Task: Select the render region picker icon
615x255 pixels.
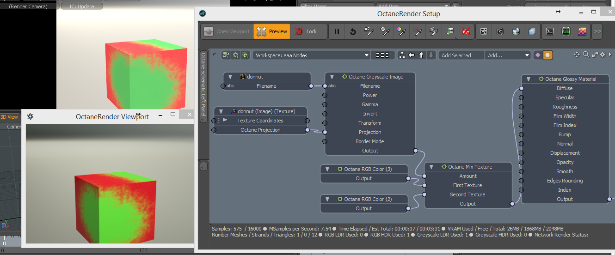Action: pos(418,31)
